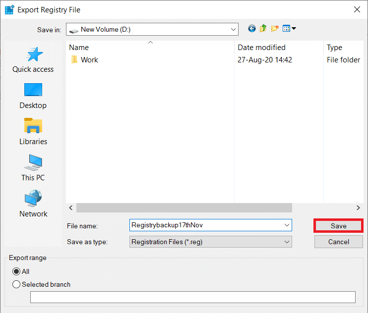Expand the Save in location dropdown
The height and width of the screenshot is (313, 368).
(x=234, y=29)
